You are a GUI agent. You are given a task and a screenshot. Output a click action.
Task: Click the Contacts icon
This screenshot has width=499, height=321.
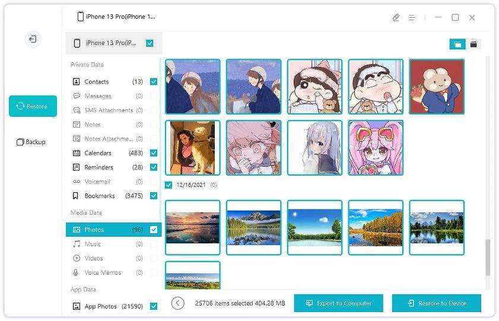(77, 82)
